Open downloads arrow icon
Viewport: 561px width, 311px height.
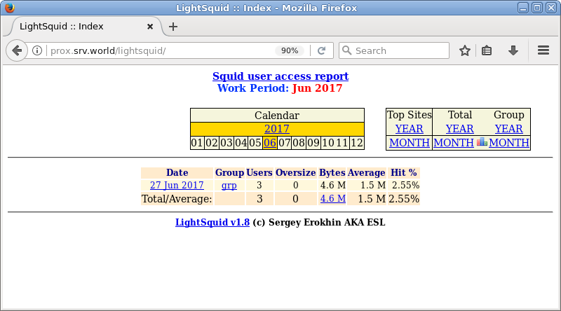tap(513, 50)
